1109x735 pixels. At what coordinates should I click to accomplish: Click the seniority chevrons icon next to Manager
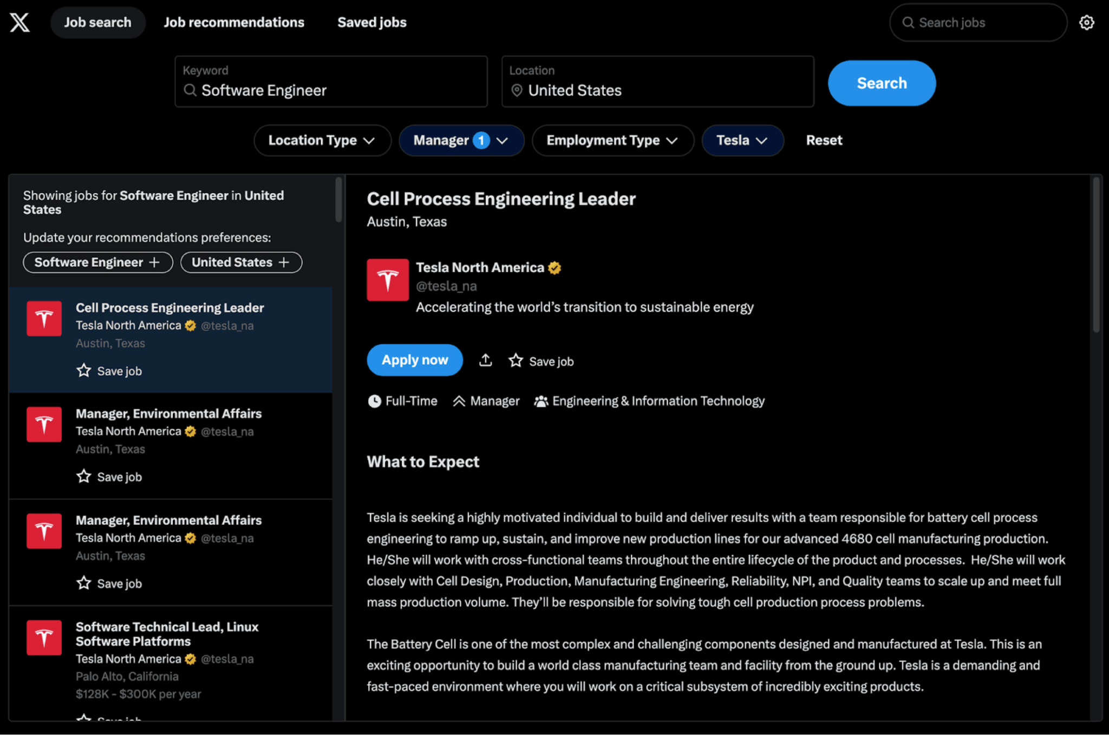(460, 401)
